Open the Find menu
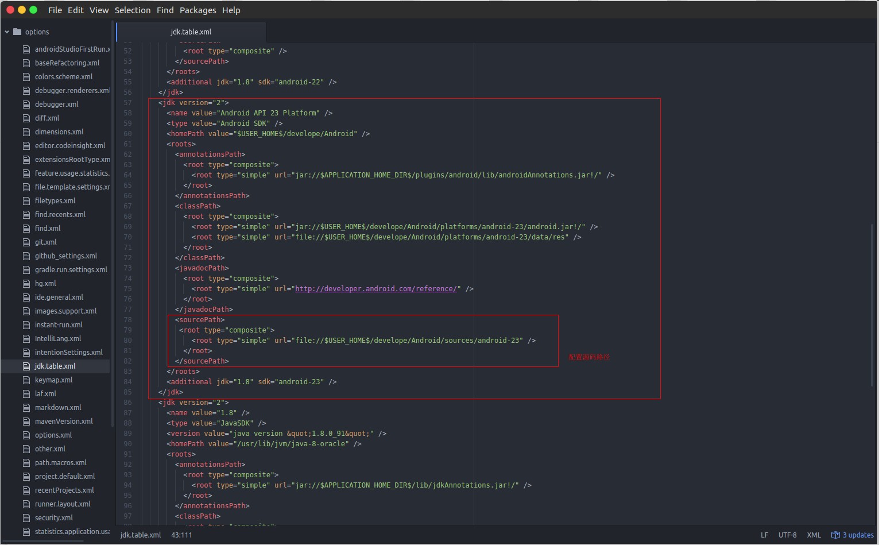The height and width of the screenshot is (545, 879). (x=165, y=10)
